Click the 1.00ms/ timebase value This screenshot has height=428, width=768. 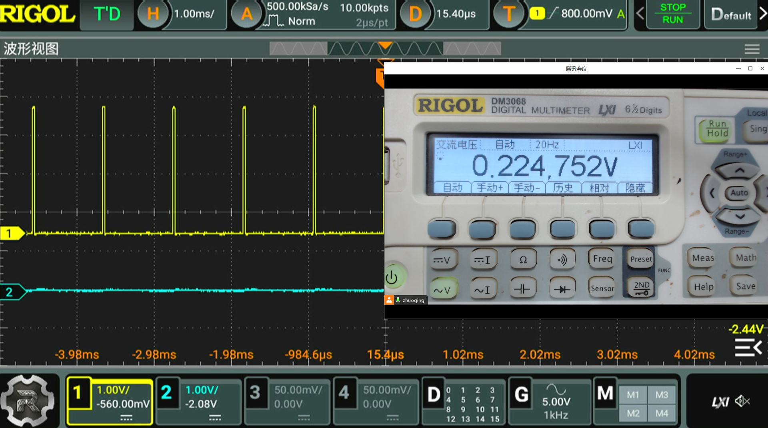click(194, 14)
